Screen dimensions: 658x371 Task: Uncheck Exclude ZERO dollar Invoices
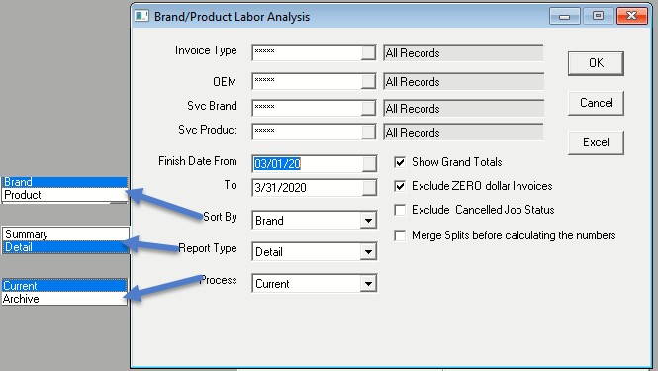[400, 186]
